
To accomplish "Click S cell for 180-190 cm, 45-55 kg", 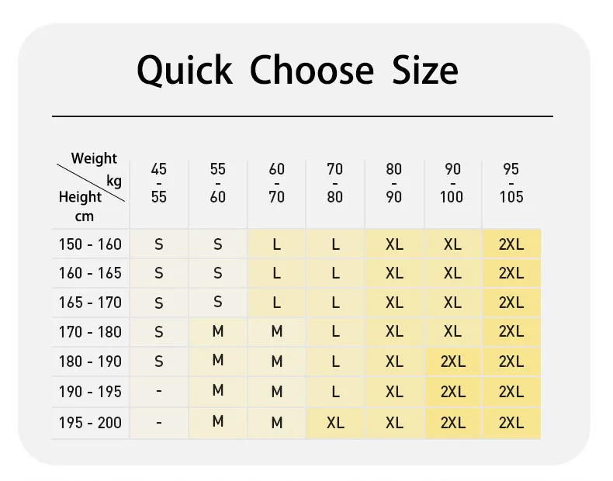I will pyautogui.click(x=159, y=362).
